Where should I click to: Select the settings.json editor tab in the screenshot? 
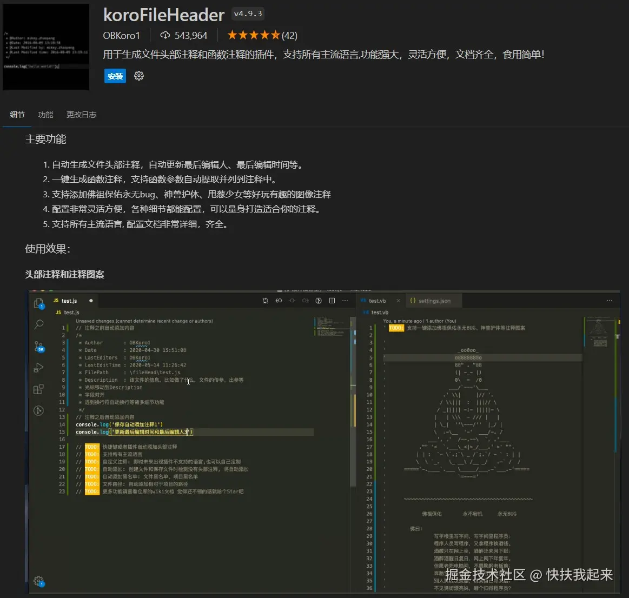pos(434,301)
